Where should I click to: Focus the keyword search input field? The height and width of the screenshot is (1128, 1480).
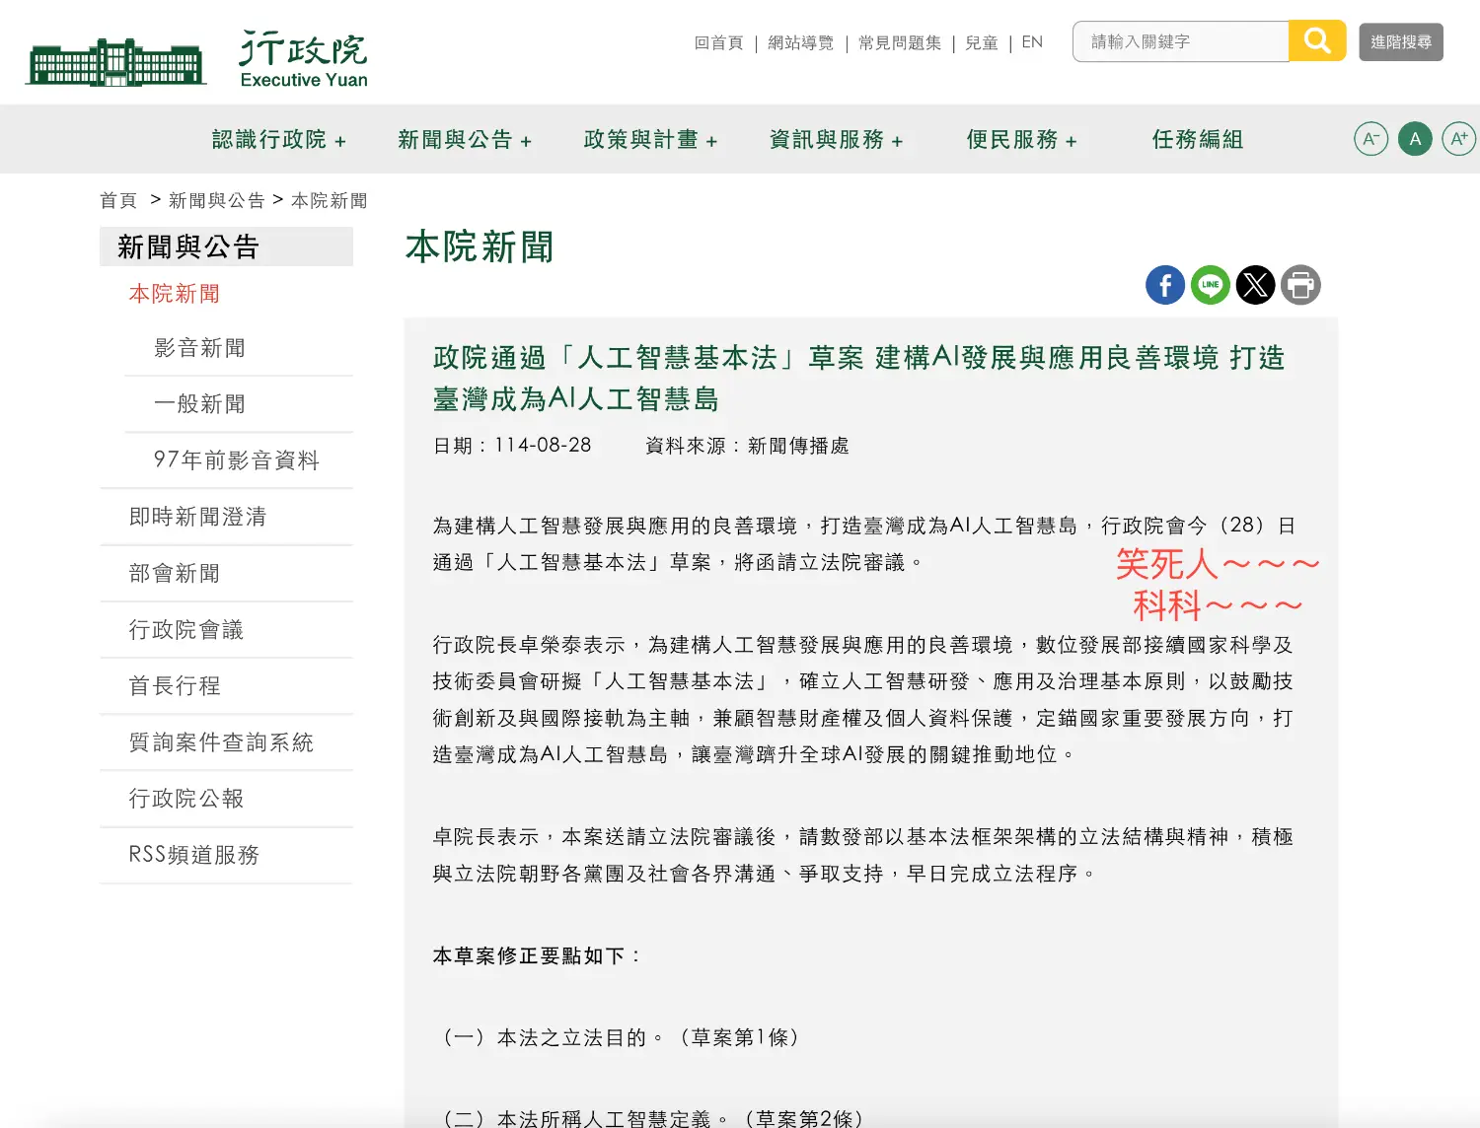(x=1180, y=42)
